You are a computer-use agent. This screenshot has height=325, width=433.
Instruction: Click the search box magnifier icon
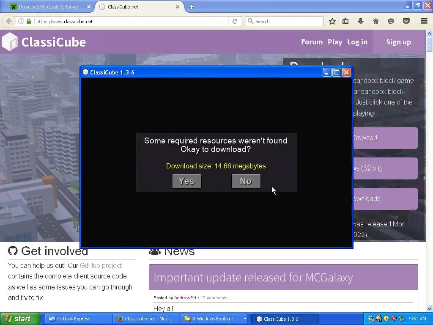250,21
